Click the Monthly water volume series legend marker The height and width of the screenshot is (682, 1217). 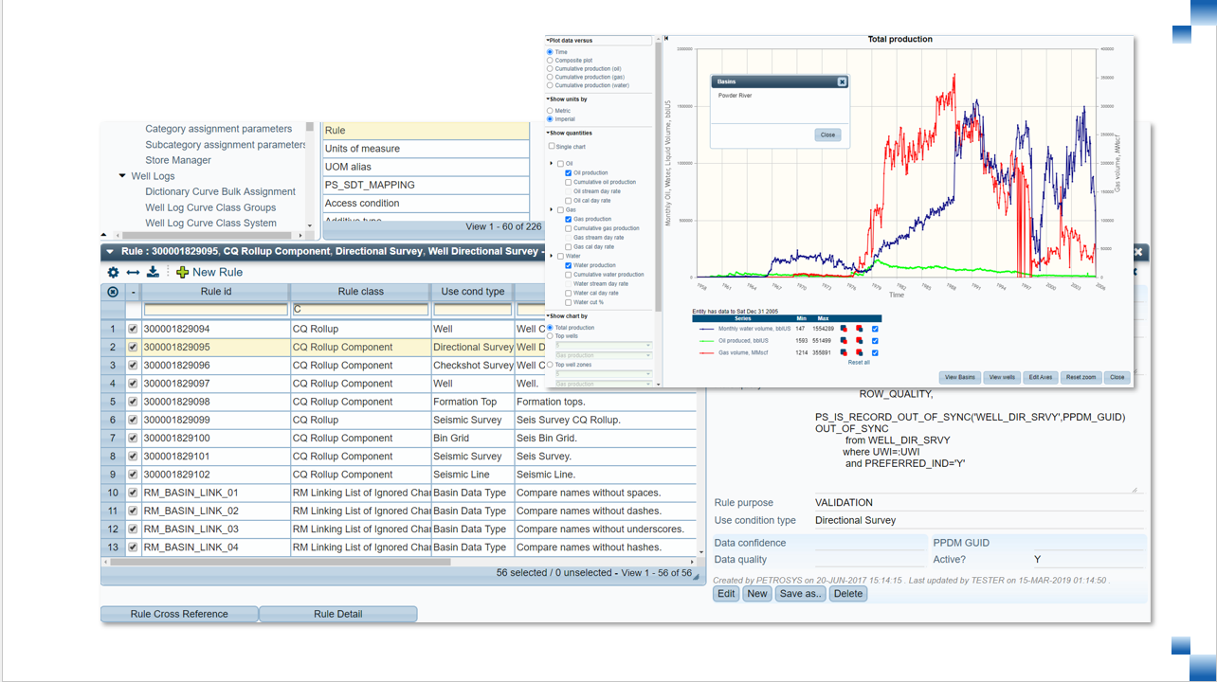(707, 328)
